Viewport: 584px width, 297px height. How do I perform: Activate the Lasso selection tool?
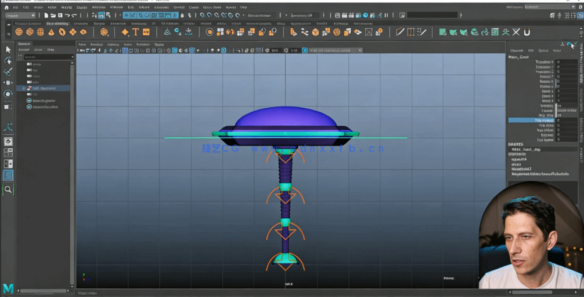[x=8, y=61]
